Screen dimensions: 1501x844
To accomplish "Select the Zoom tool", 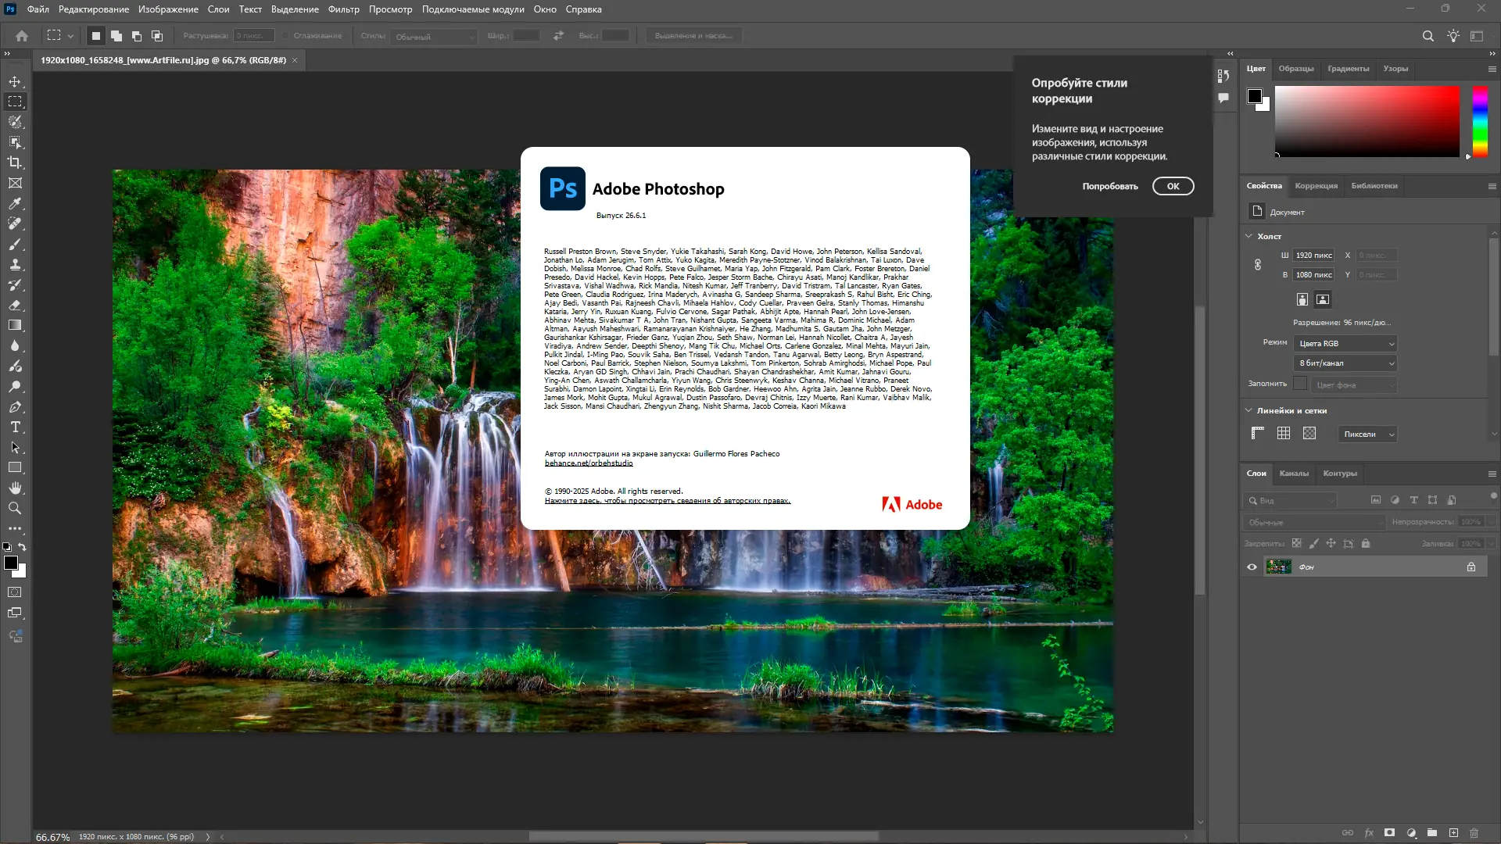I will pyautogui.click(x=15, y=508).
